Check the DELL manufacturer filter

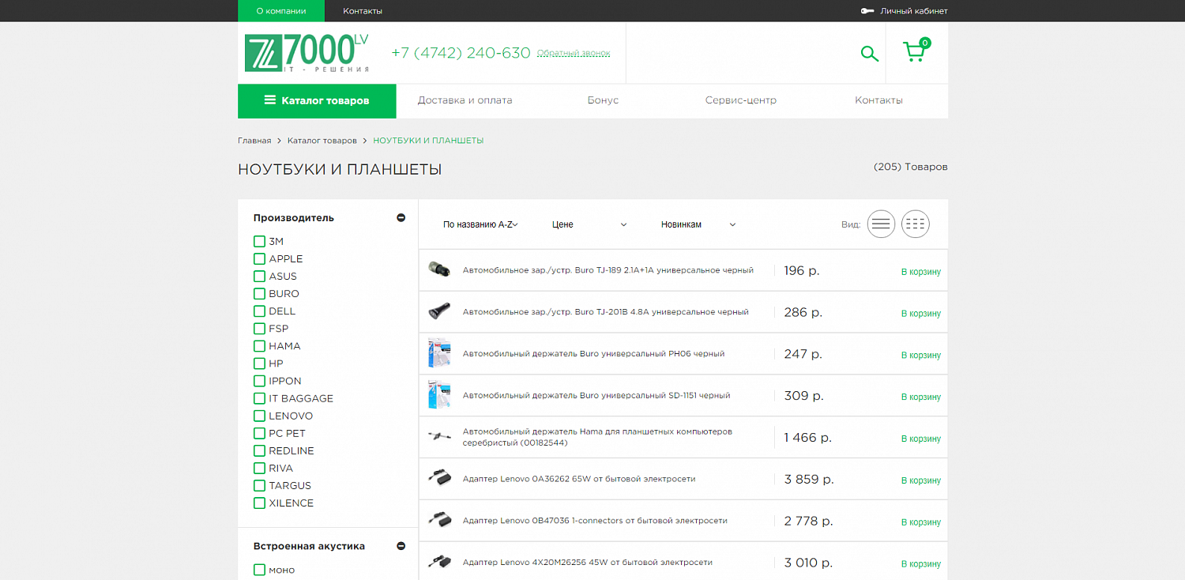pyautogui.click(x=259, y=311)
